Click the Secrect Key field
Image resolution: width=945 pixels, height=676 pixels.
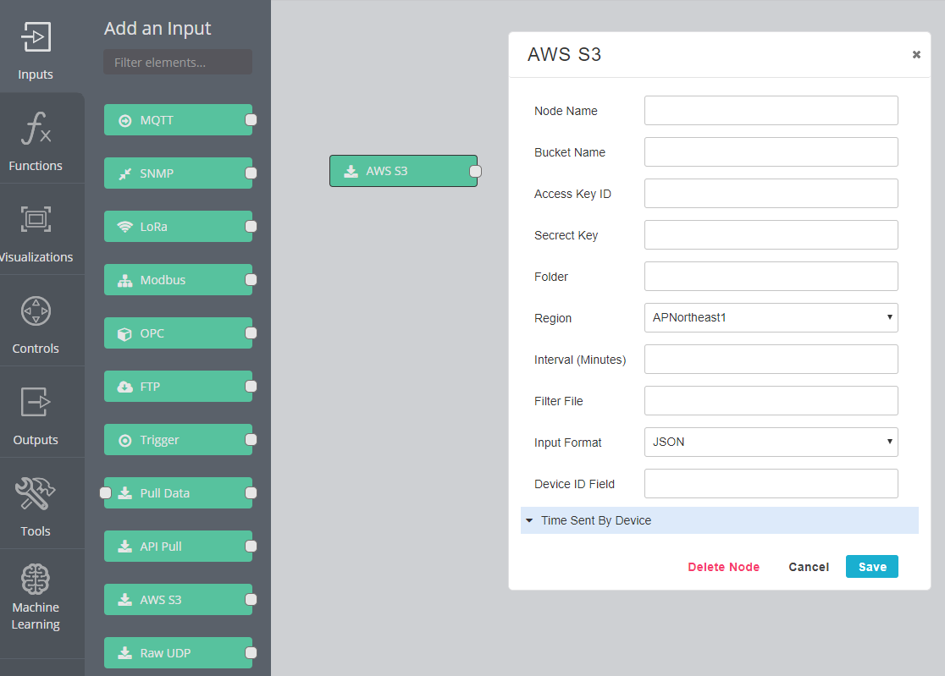(771, 234)
